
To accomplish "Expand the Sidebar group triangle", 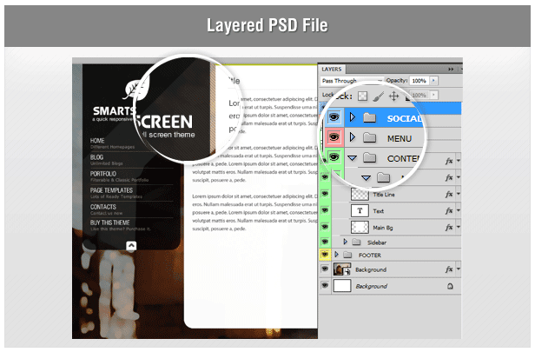I will coord(346,242).
